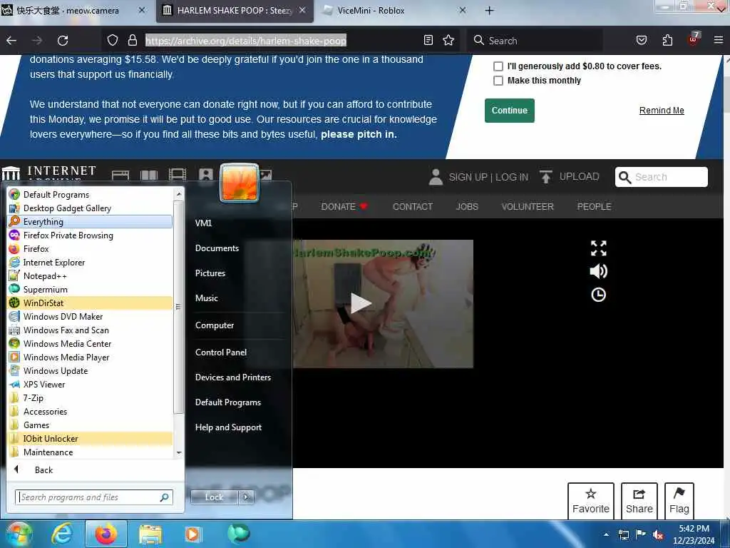
Task: Click the video fullscreen icon
Action: 598,248
